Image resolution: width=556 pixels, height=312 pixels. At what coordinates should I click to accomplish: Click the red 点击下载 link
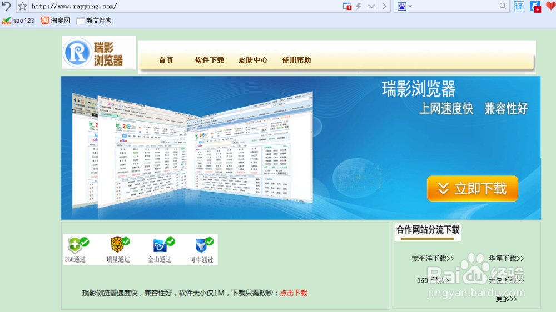[294, 293]
